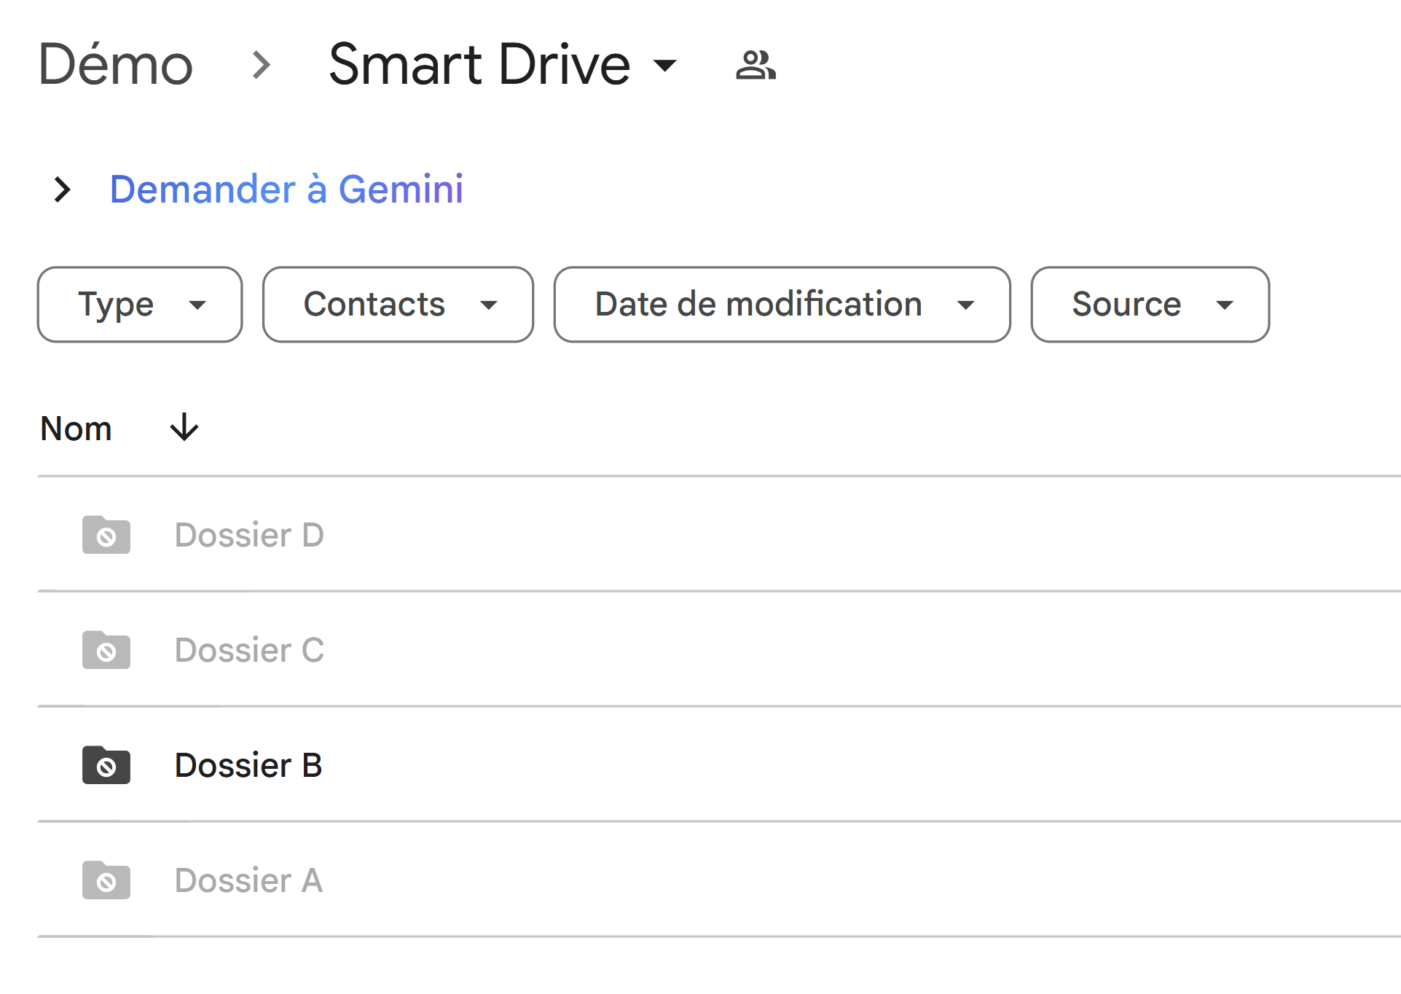Expand the Demander à Gemini section
Image resolution: width=1401 pixels, height=994 pixels.
[x=63, y=189]
